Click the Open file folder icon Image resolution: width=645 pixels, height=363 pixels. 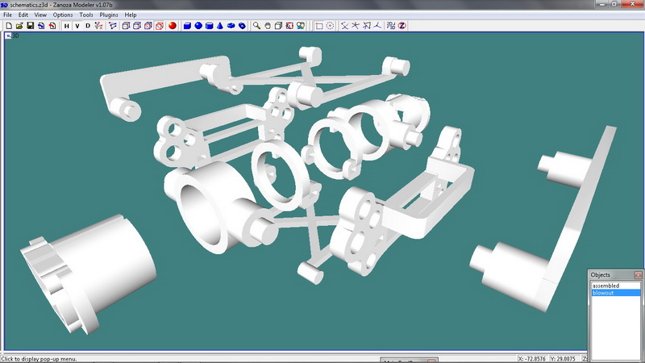point(19,26)
